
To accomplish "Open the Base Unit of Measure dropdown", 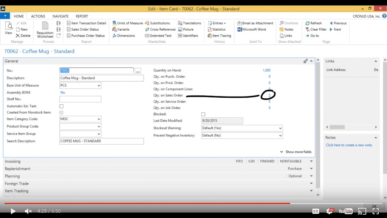I will coord(98,85).
